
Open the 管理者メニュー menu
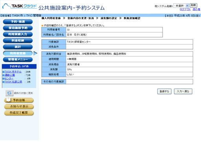[18, 59]
